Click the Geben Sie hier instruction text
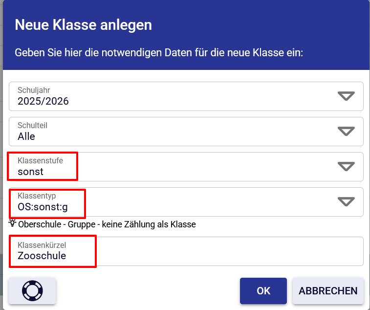The image size is (370, 310). pyautogui.click(x=159, y=52)
